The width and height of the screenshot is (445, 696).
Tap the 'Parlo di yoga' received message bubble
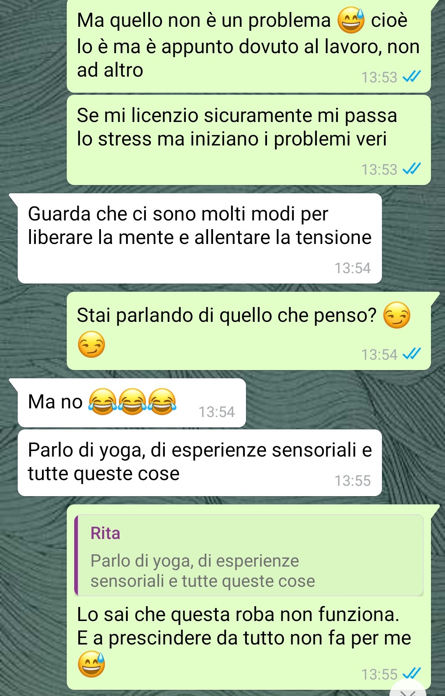(x=200, y=463)
